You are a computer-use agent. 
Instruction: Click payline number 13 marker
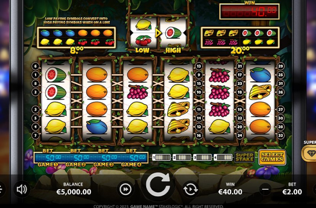tap(199, 66)
